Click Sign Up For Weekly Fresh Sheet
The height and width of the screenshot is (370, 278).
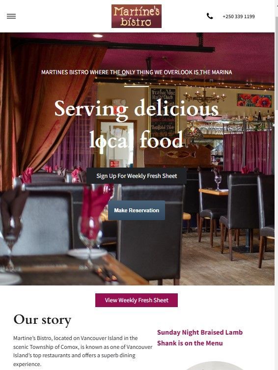137,176
